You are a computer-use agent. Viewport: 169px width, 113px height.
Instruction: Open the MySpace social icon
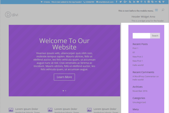pyautogui.click(x=160, y=2)
